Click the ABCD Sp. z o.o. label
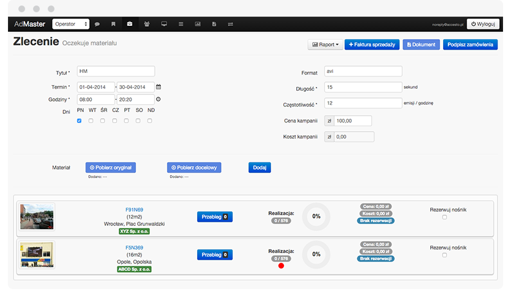The height and width of the screenshot is (305, 511). (x=134, y=269)
